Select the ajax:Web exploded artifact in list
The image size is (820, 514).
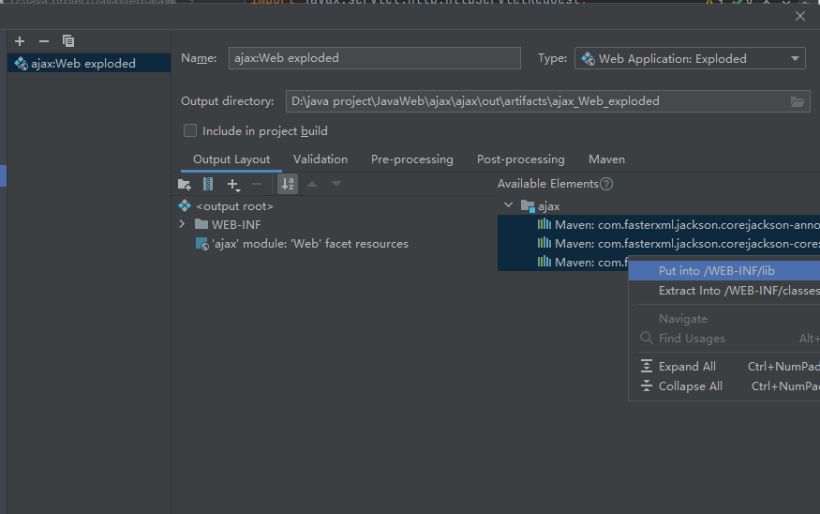(x=82, y=64)
